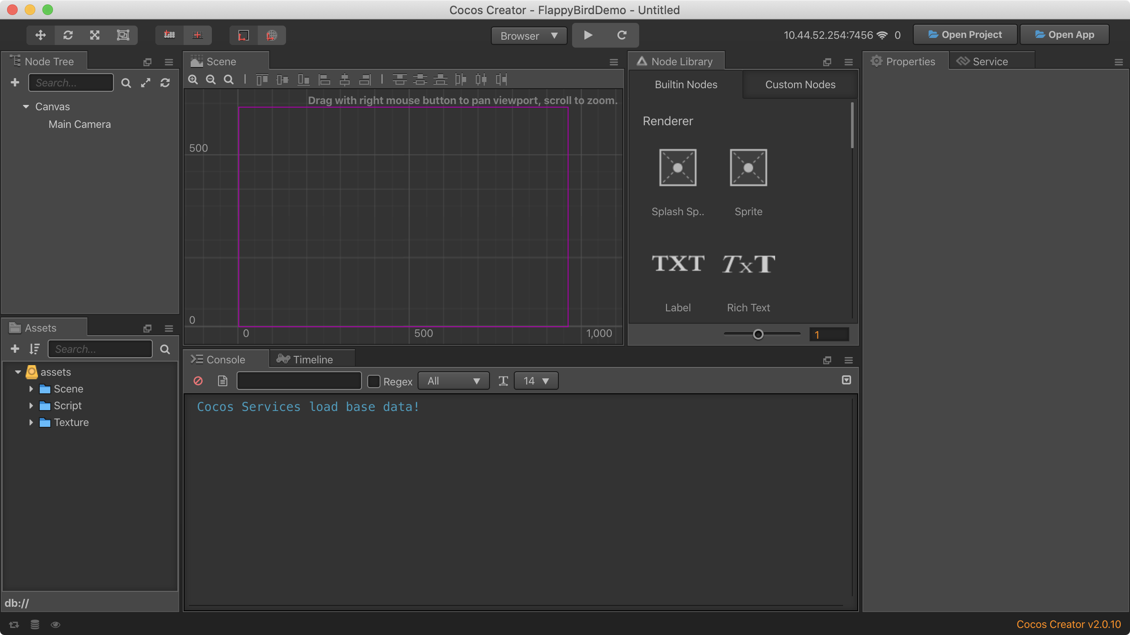Viewport: 1130px width, 635px height.
Task: Expand the Scene folder in Assets
Action: 31,389
